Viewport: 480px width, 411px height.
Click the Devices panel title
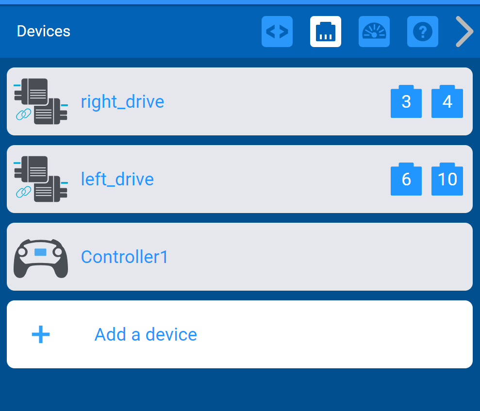(x=44, y=31)
